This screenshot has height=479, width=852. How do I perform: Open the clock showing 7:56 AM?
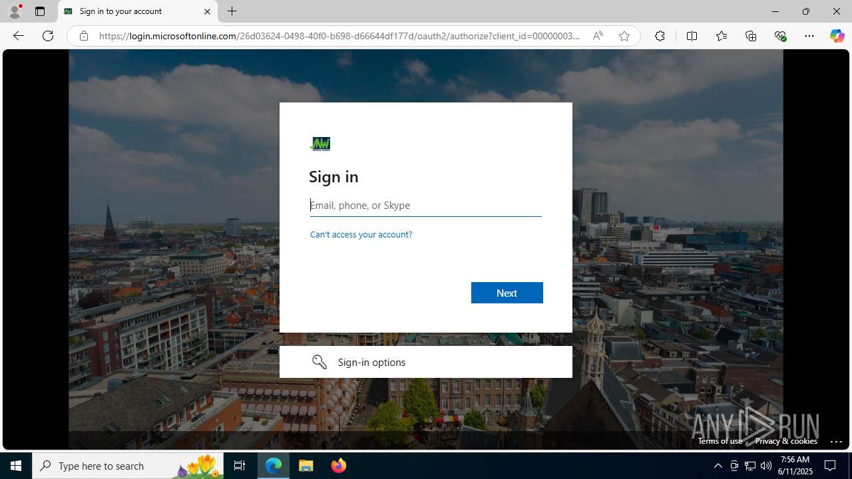coord(796,466)
